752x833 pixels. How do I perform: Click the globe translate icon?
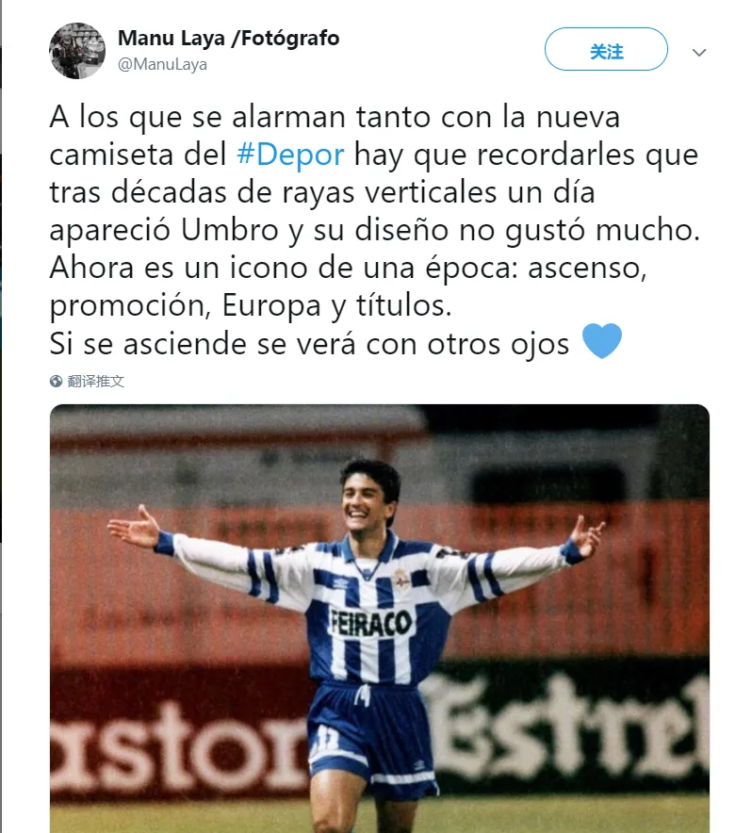point(57,381)
